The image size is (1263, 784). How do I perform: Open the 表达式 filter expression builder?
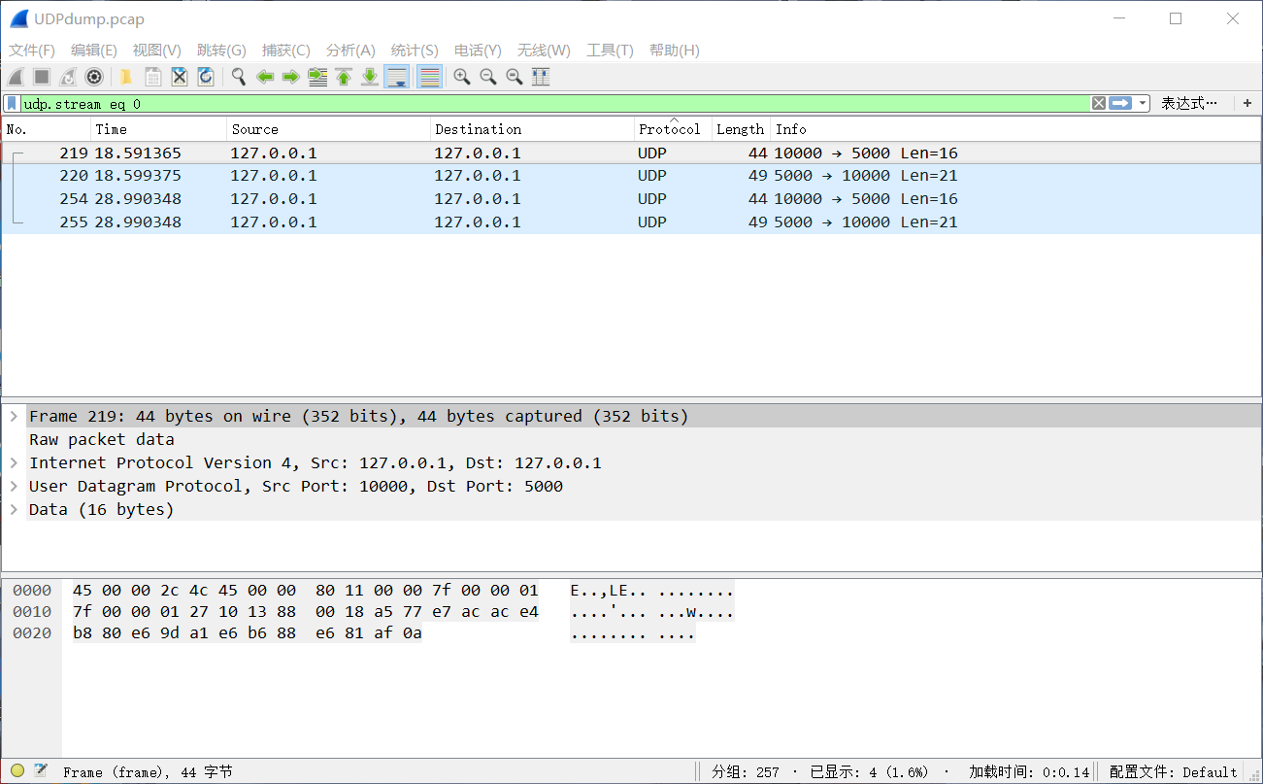[1188, 103]
